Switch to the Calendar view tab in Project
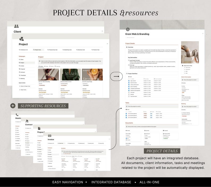 pos(57,66)
